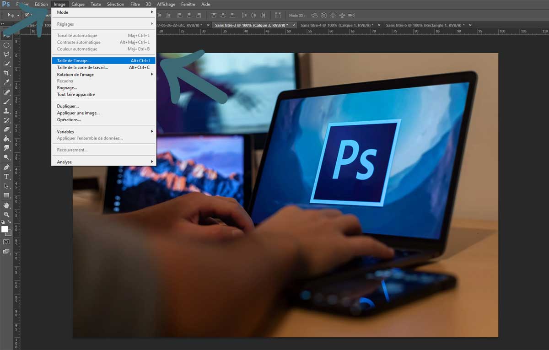Select the Hand tool

click(x=6, y=205)
